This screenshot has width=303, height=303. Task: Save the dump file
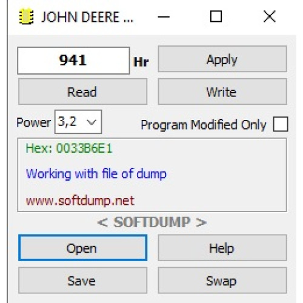[x=82, y=281]
